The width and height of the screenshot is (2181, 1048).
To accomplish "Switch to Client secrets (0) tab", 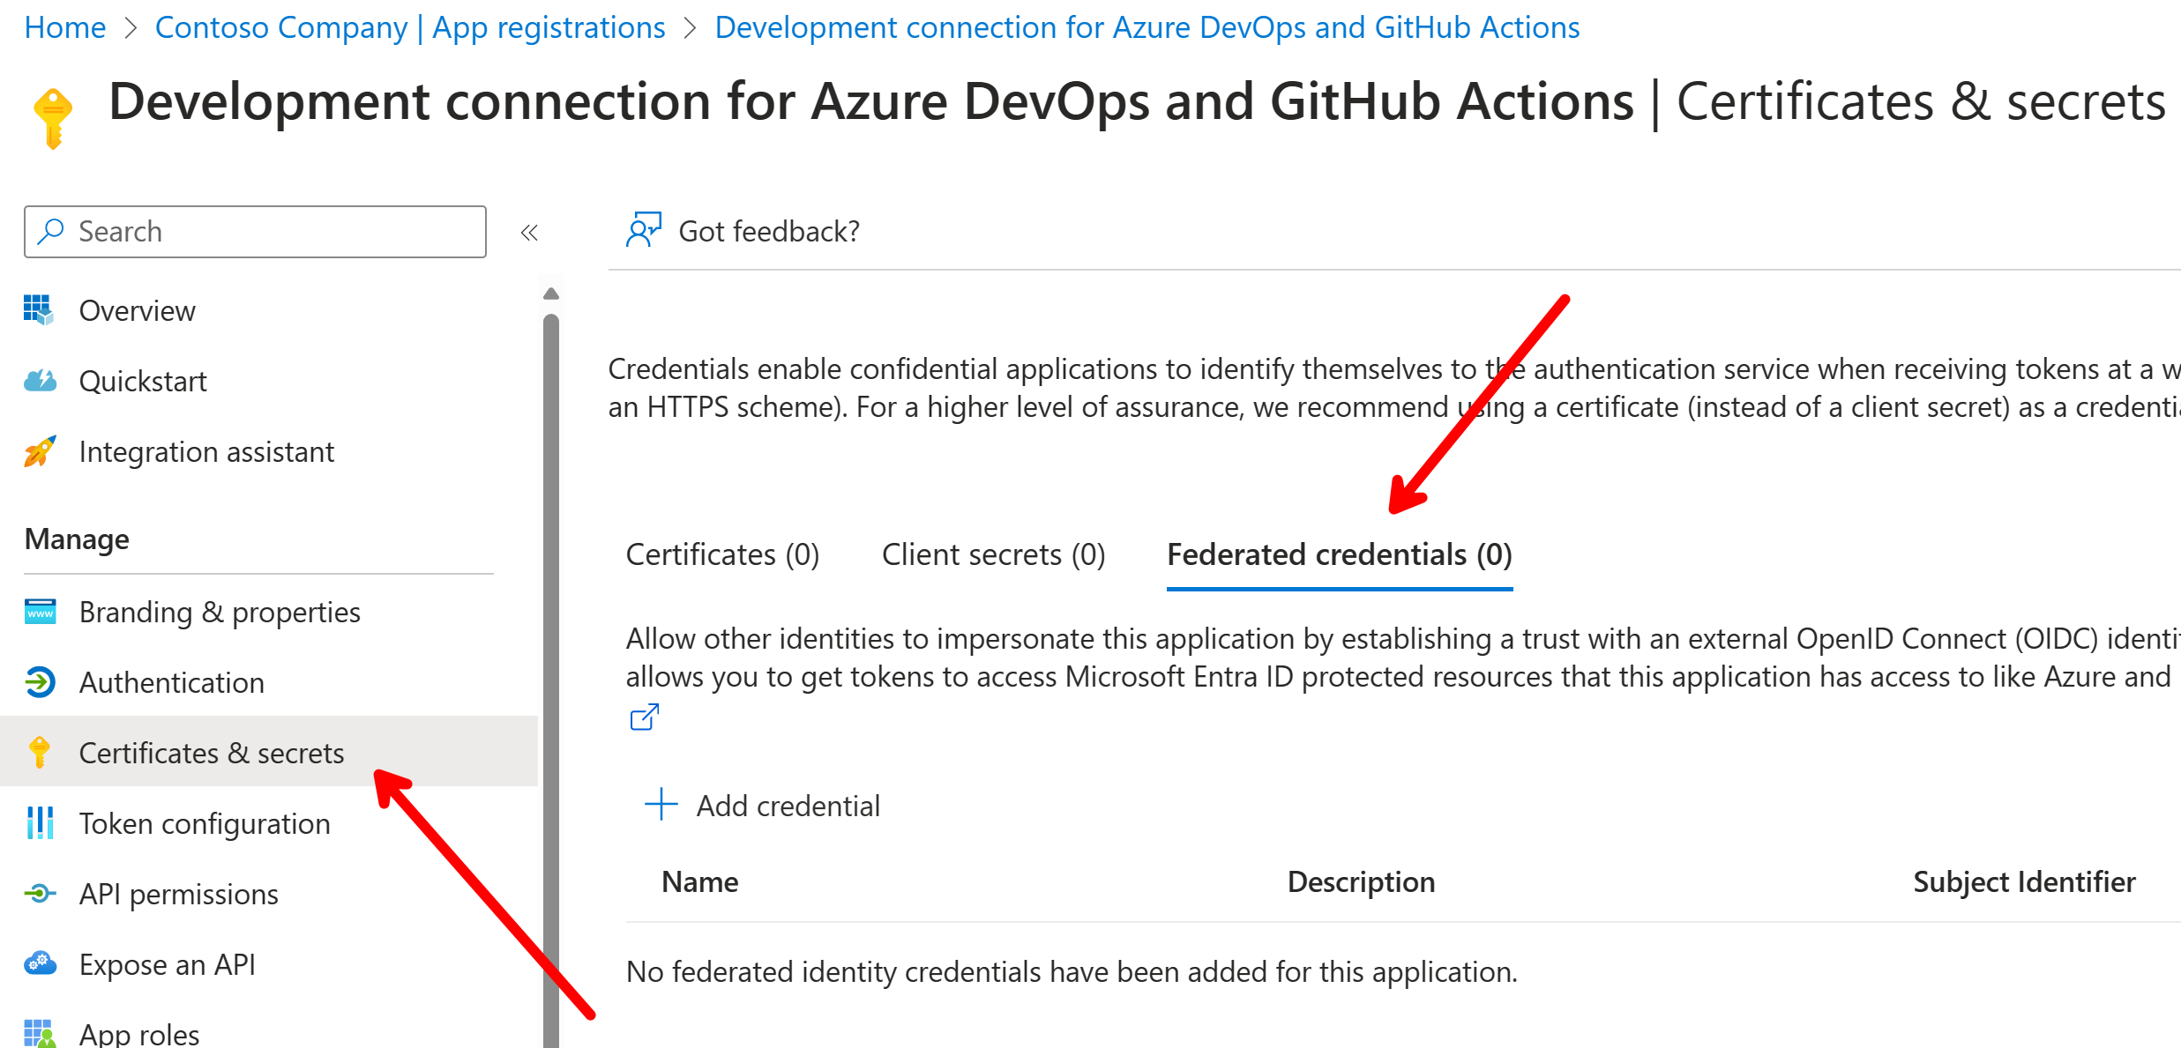I will pos(993,554).
